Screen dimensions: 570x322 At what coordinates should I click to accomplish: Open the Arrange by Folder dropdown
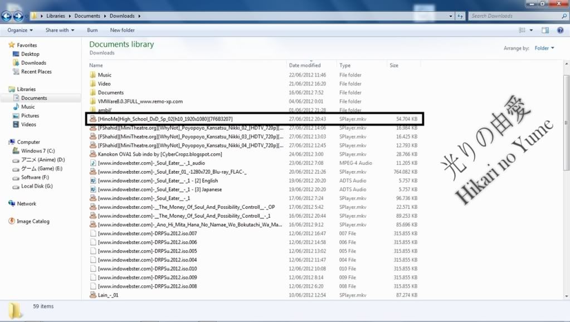544,48
